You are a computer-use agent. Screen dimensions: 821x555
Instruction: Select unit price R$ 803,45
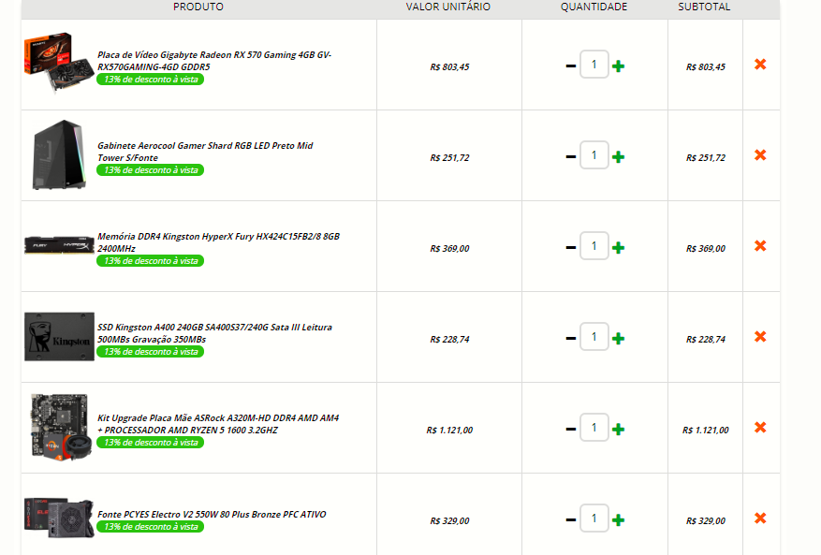tap(449, 67)
